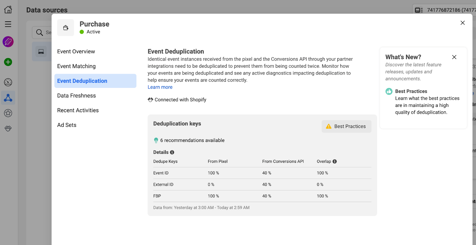Open account 741776872186 selector
This screenshot has height=245, width=476.
click(x=444, y=10)
